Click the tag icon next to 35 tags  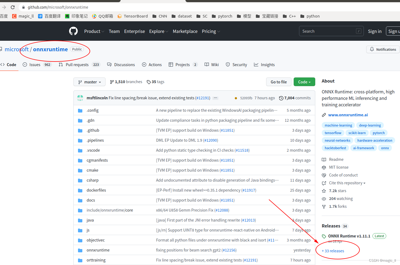(x=149, y=82)
